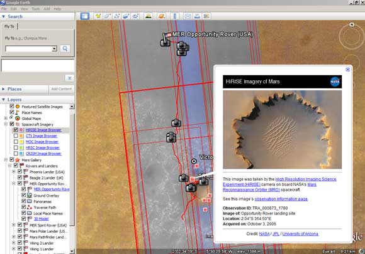Open the Fly To combo box dropdown
Viewport: 365px width, 254px height.
click(x=54, y=49)
